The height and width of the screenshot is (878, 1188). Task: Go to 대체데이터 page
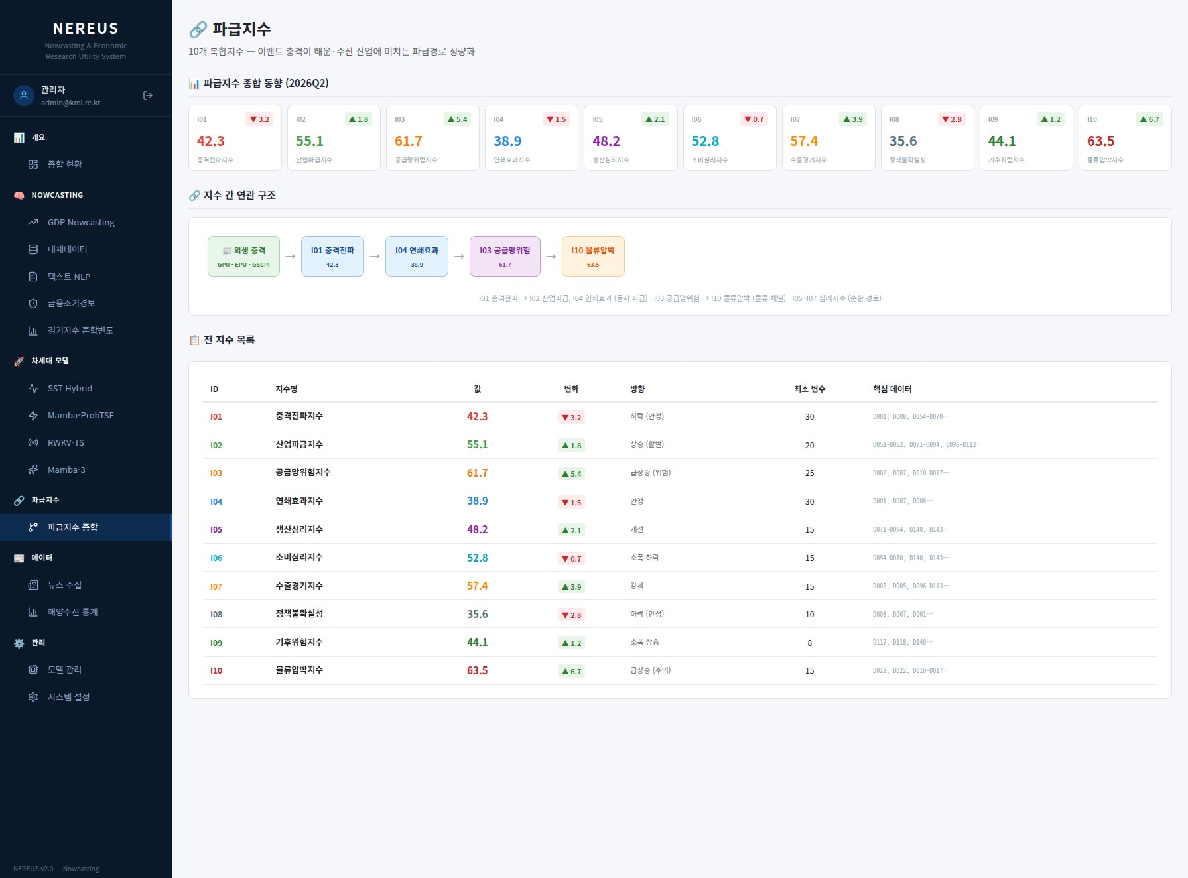86,249
